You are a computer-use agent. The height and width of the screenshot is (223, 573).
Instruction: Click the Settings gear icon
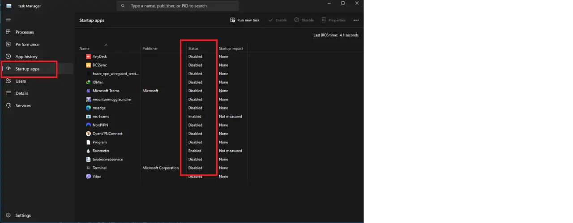[x=8, y=215]
